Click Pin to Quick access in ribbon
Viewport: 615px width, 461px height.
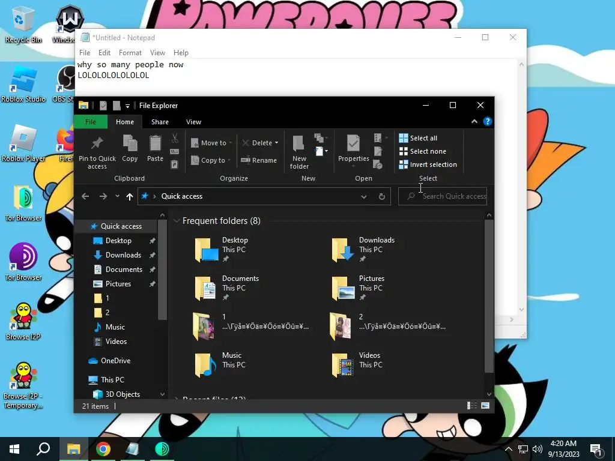pyautogui.click(x=97, y=152)
